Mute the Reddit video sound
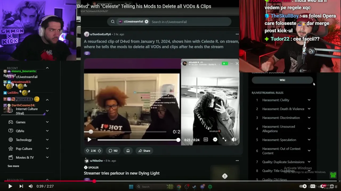The width and height of the screenshot is (341, 191). click(234, 140)
